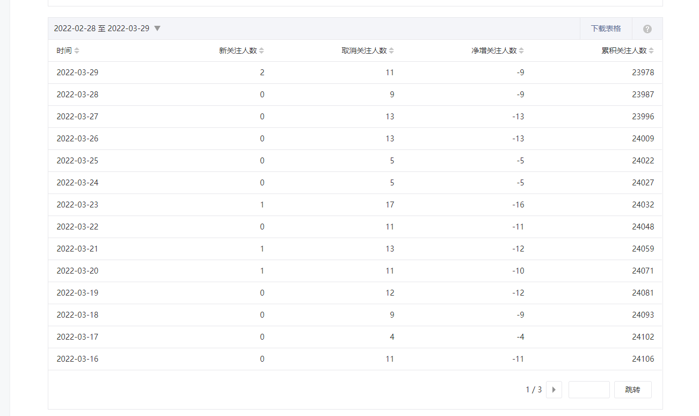Open the help question mark icon
Image resolution: width=699 pixels, height=416 pixels.
647,29
